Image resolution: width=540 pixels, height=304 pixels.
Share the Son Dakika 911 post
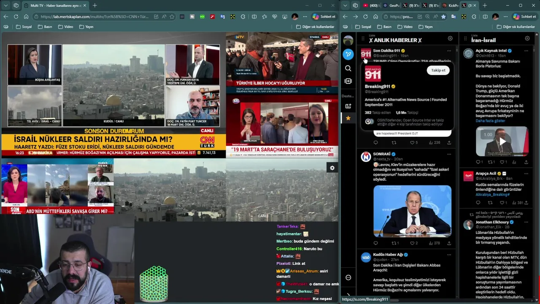click(449, 143)
